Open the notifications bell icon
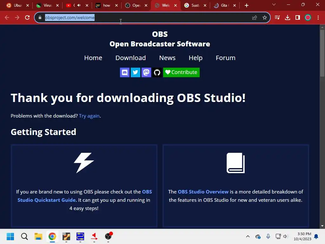 click(316, 236)
